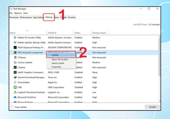
Task: Select the Microsoft OneDrive row name
Action: [27, 97]
